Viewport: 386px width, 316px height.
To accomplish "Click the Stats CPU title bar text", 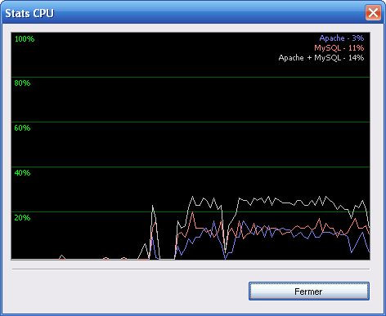I will pyautogui.click(x=29, y=13).
